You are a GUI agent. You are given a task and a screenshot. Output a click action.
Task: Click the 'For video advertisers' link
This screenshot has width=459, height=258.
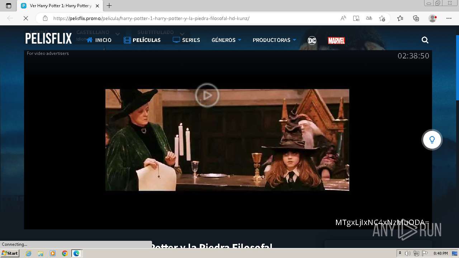pyautogui.click(x=48, y=53)
